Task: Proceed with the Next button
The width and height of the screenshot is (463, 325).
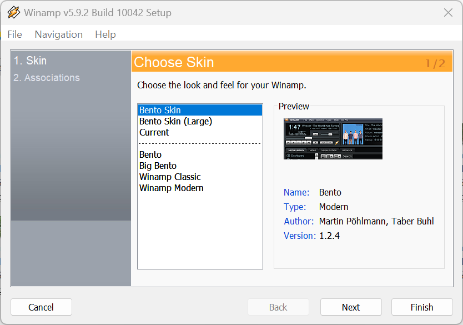Action: (351, 307)
